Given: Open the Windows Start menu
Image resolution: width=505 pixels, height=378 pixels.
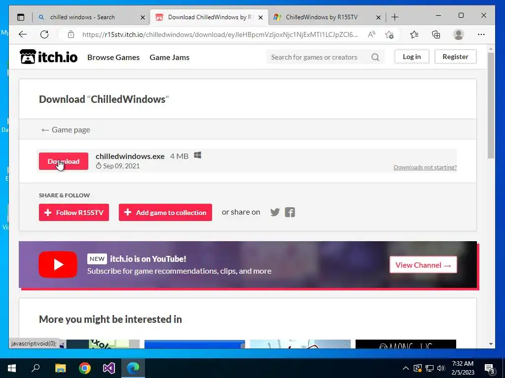Looking at the screenshot, I should pyautogui.click(x=12, y=368).
